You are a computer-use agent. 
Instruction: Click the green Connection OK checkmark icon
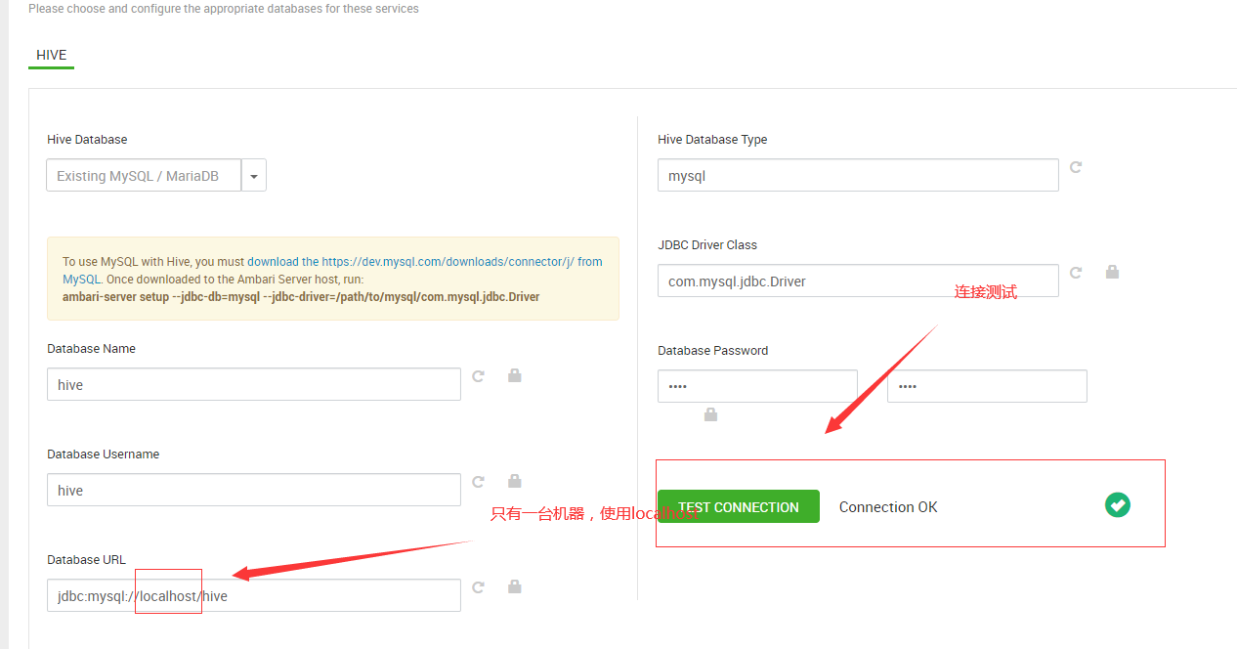point(1118,505)
